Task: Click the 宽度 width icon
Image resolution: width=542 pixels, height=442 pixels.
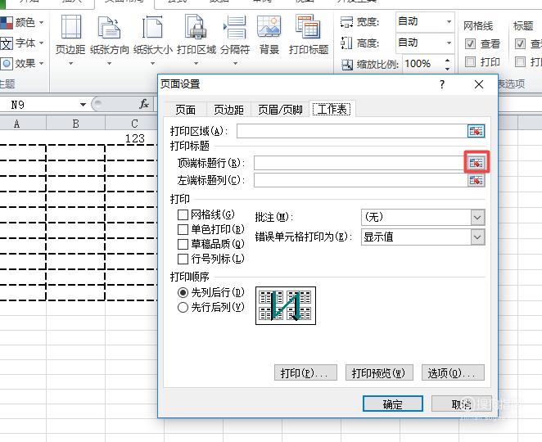Action: pos(346,22)
